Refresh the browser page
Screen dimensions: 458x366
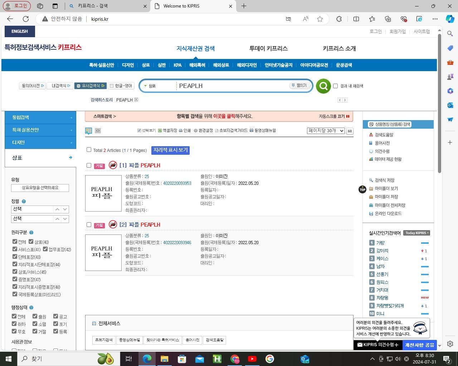26,19
